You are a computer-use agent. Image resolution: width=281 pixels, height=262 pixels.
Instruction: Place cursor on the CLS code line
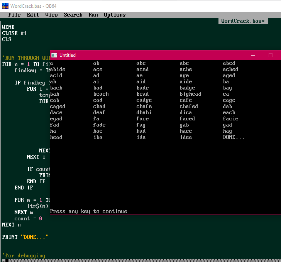pos(7,39)
